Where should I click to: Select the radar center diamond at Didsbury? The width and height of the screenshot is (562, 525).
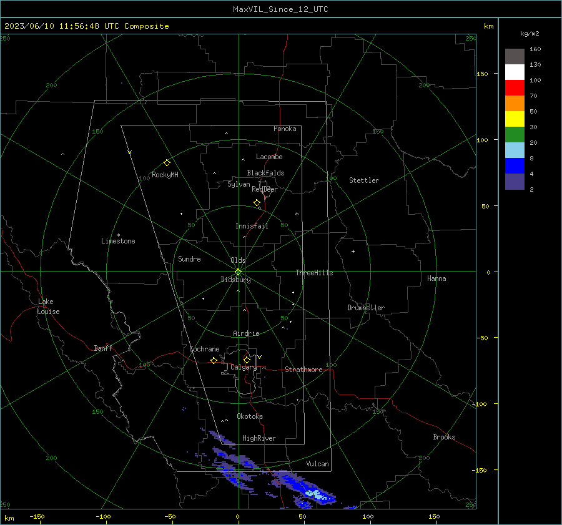239,272
